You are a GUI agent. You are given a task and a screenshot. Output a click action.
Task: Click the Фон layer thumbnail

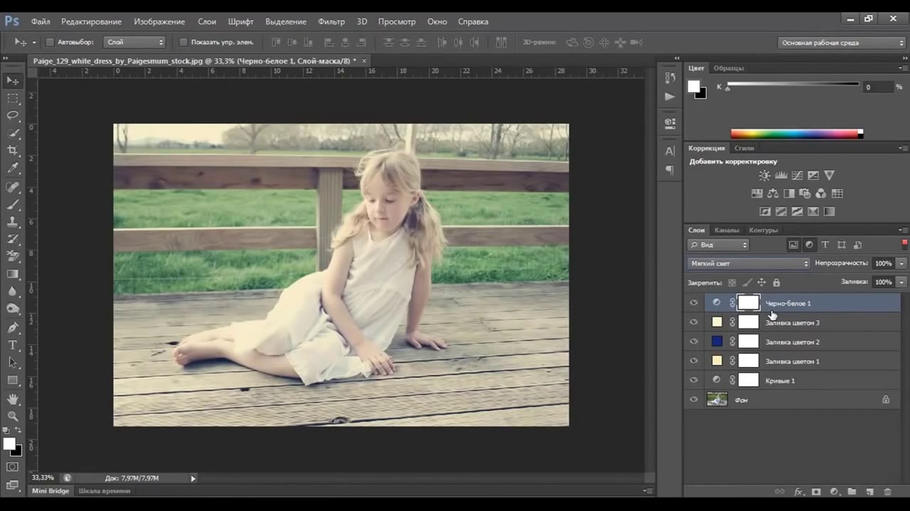pos(717,400)
